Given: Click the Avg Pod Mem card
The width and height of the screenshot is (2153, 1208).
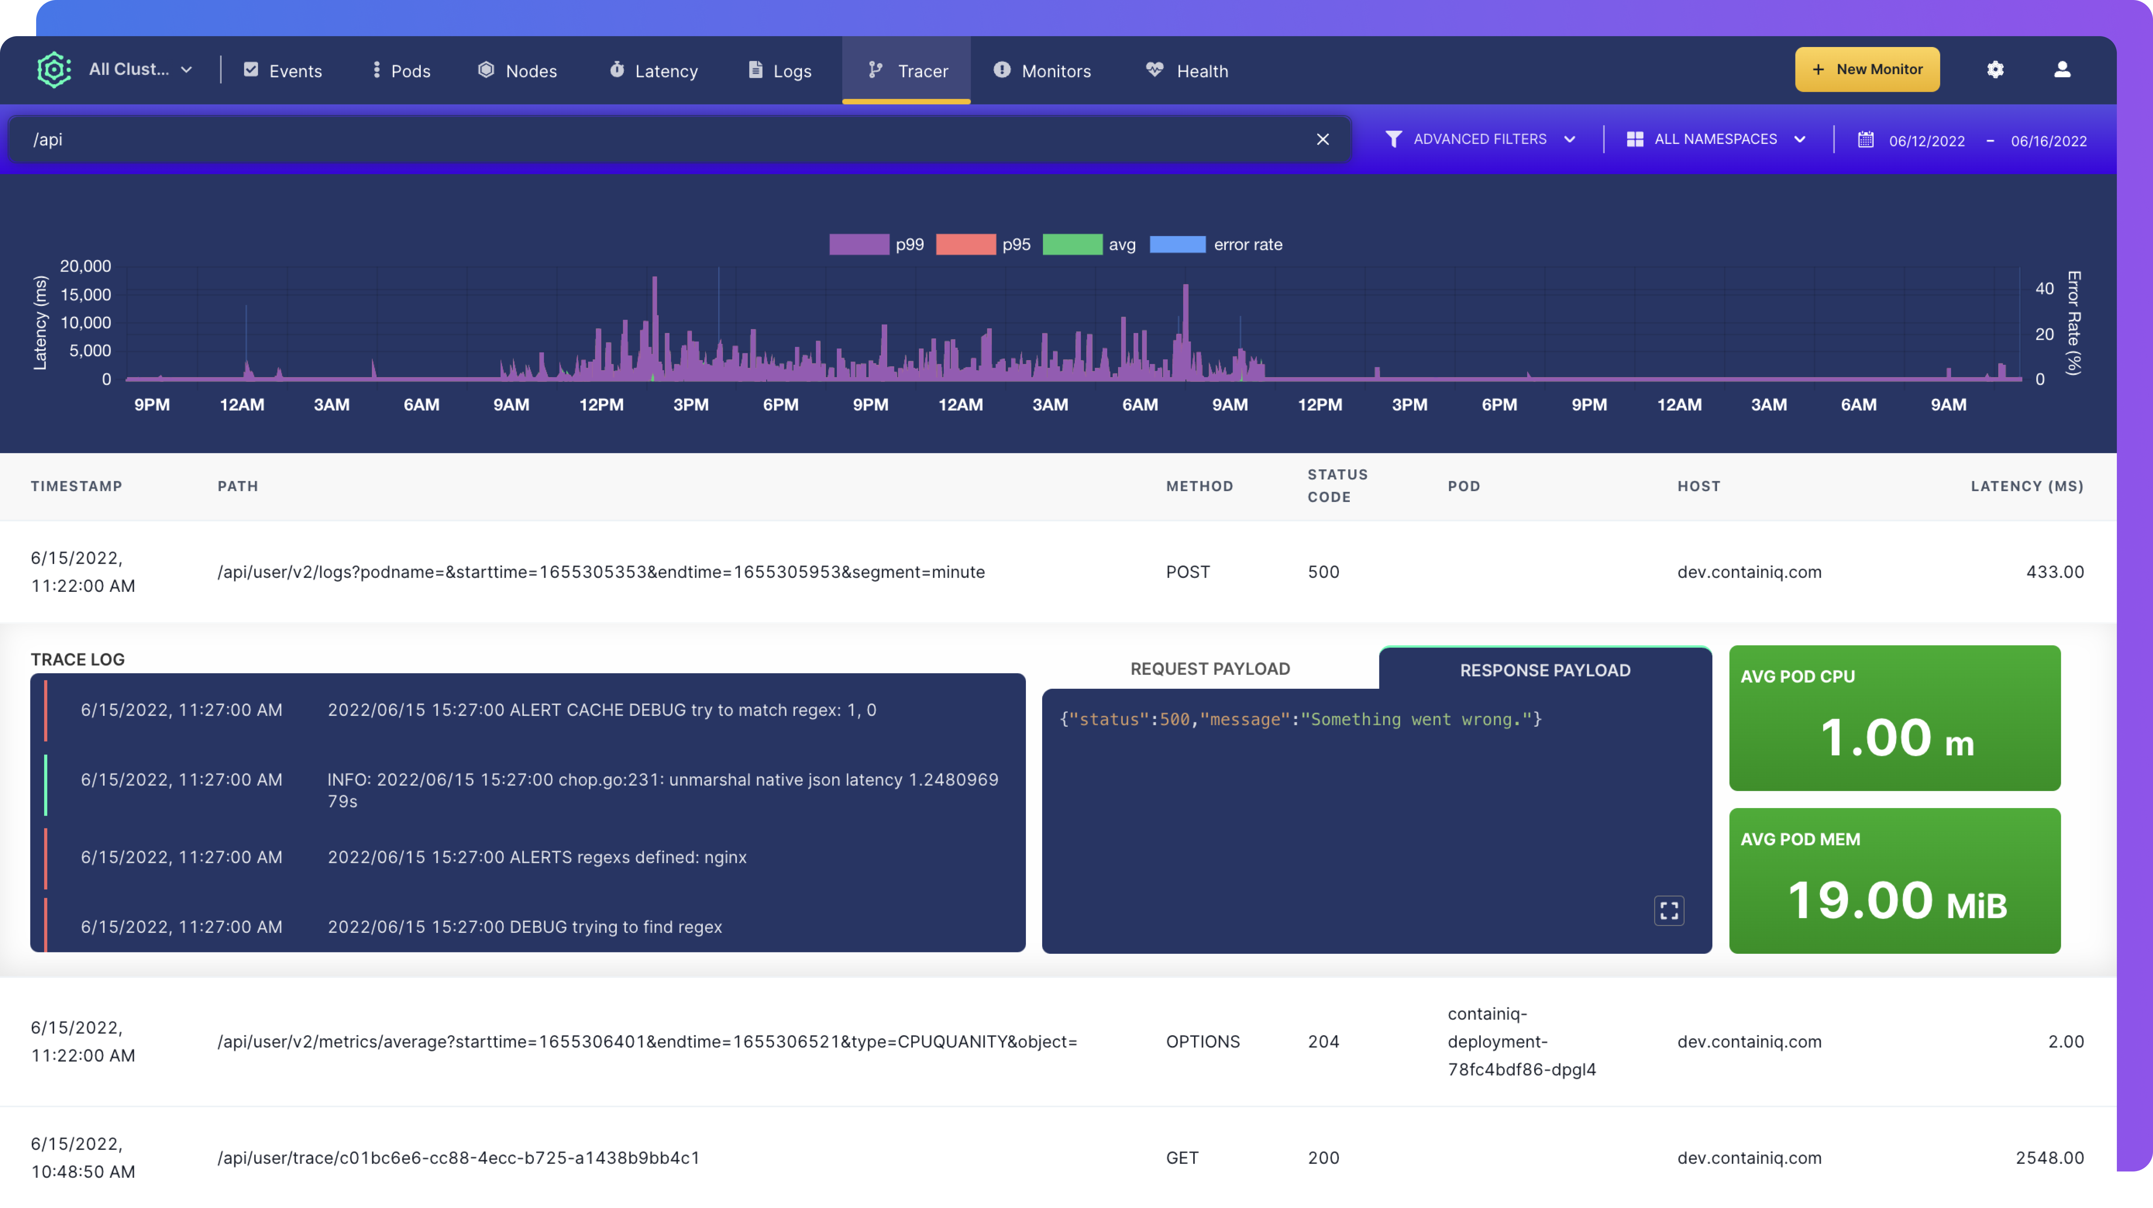Looking at the screenshot, I should pyautogui.click(x=1895, y=880).
